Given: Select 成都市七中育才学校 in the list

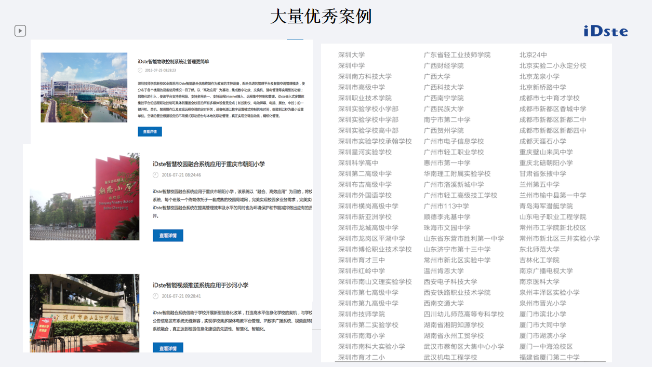Looking at the screenshot, I should coord(550,98).
